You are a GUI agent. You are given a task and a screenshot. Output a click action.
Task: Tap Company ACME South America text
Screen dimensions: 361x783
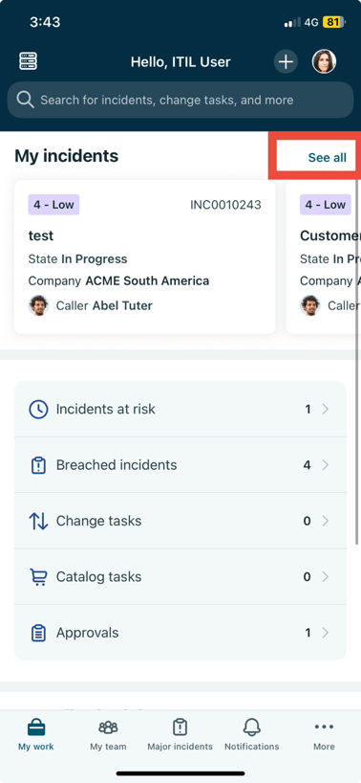click(x=118, y=280)
